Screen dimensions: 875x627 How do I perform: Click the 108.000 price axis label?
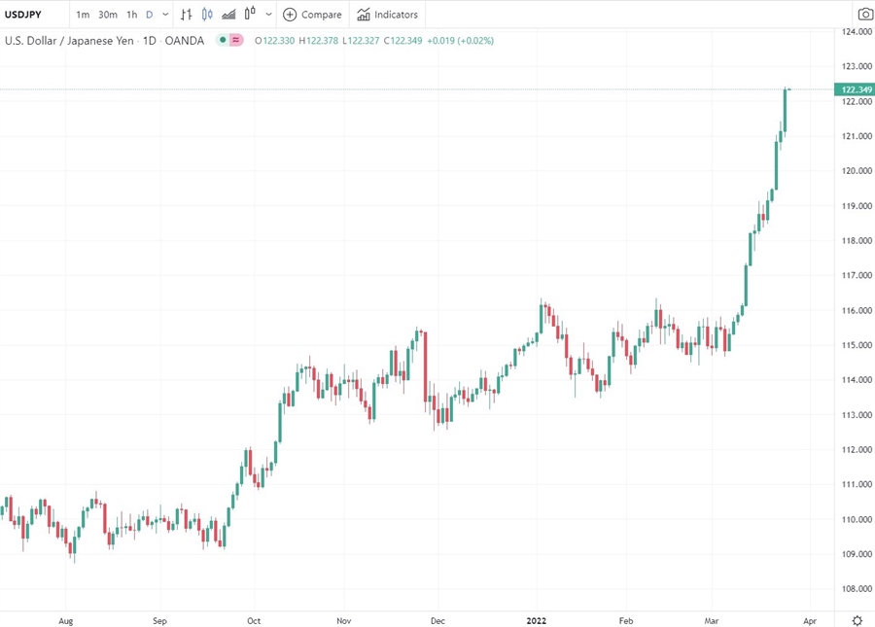coord(857,588)
